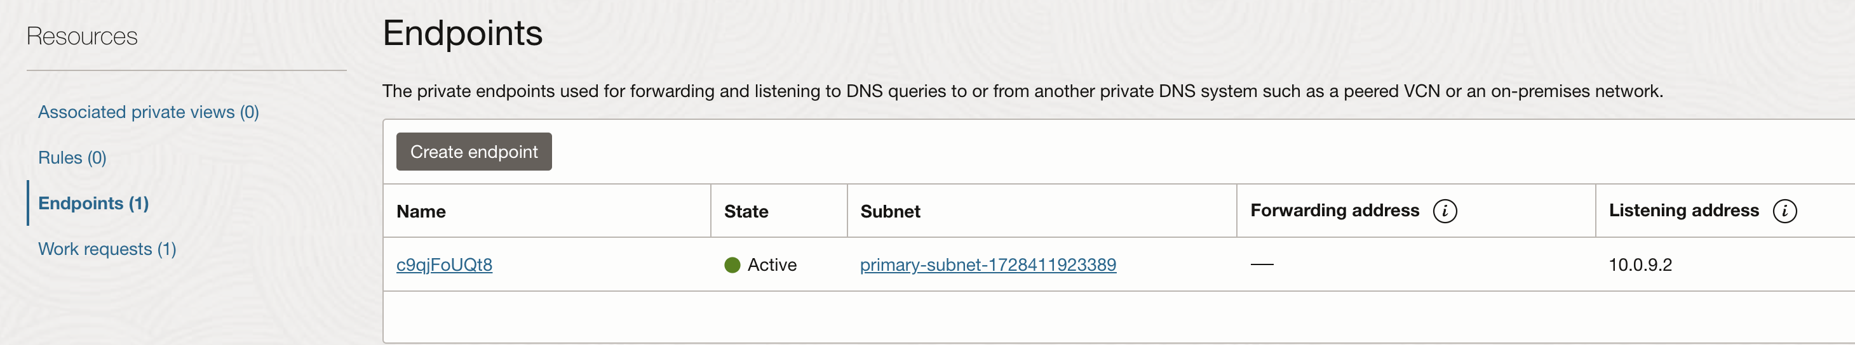Click the Listening address info icon
The width and height of the screenshot is (1855, 345).
click(1784, 211)
